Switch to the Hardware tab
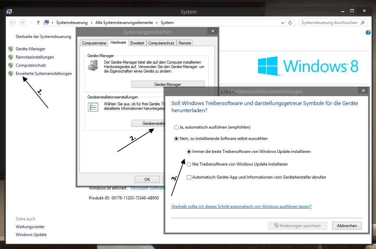This screenshot has height=249, width=376. [x=118, y=42]
